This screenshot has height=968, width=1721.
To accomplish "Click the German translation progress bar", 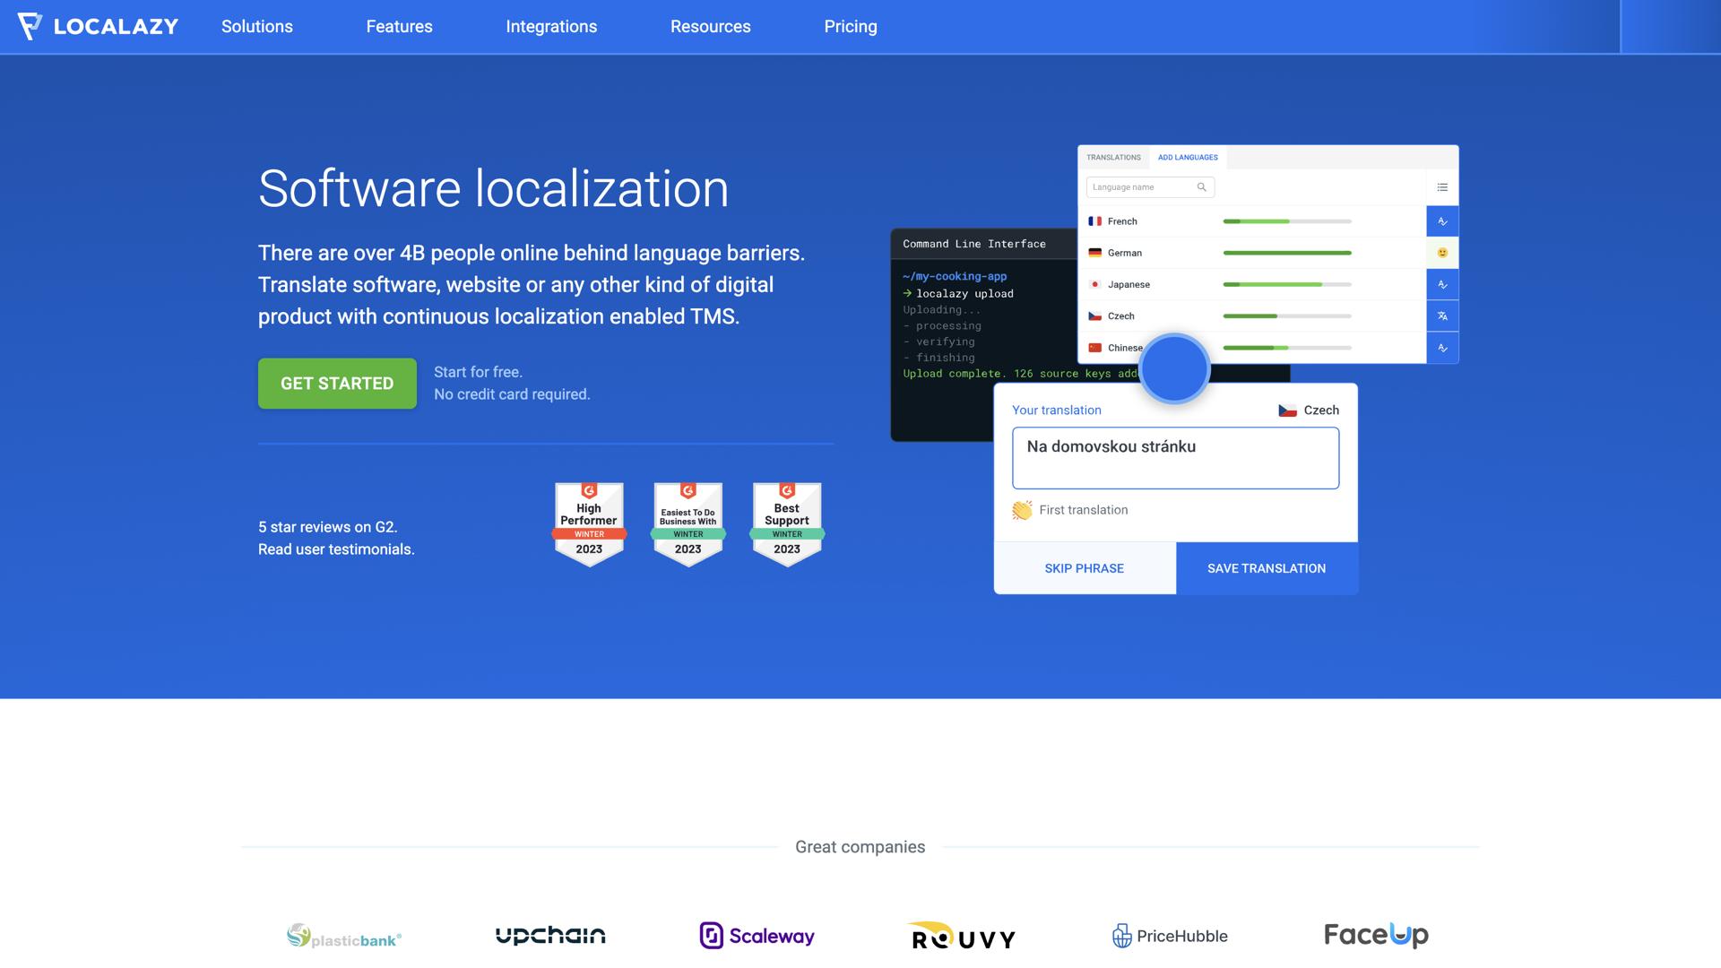I will (1286, 253).
